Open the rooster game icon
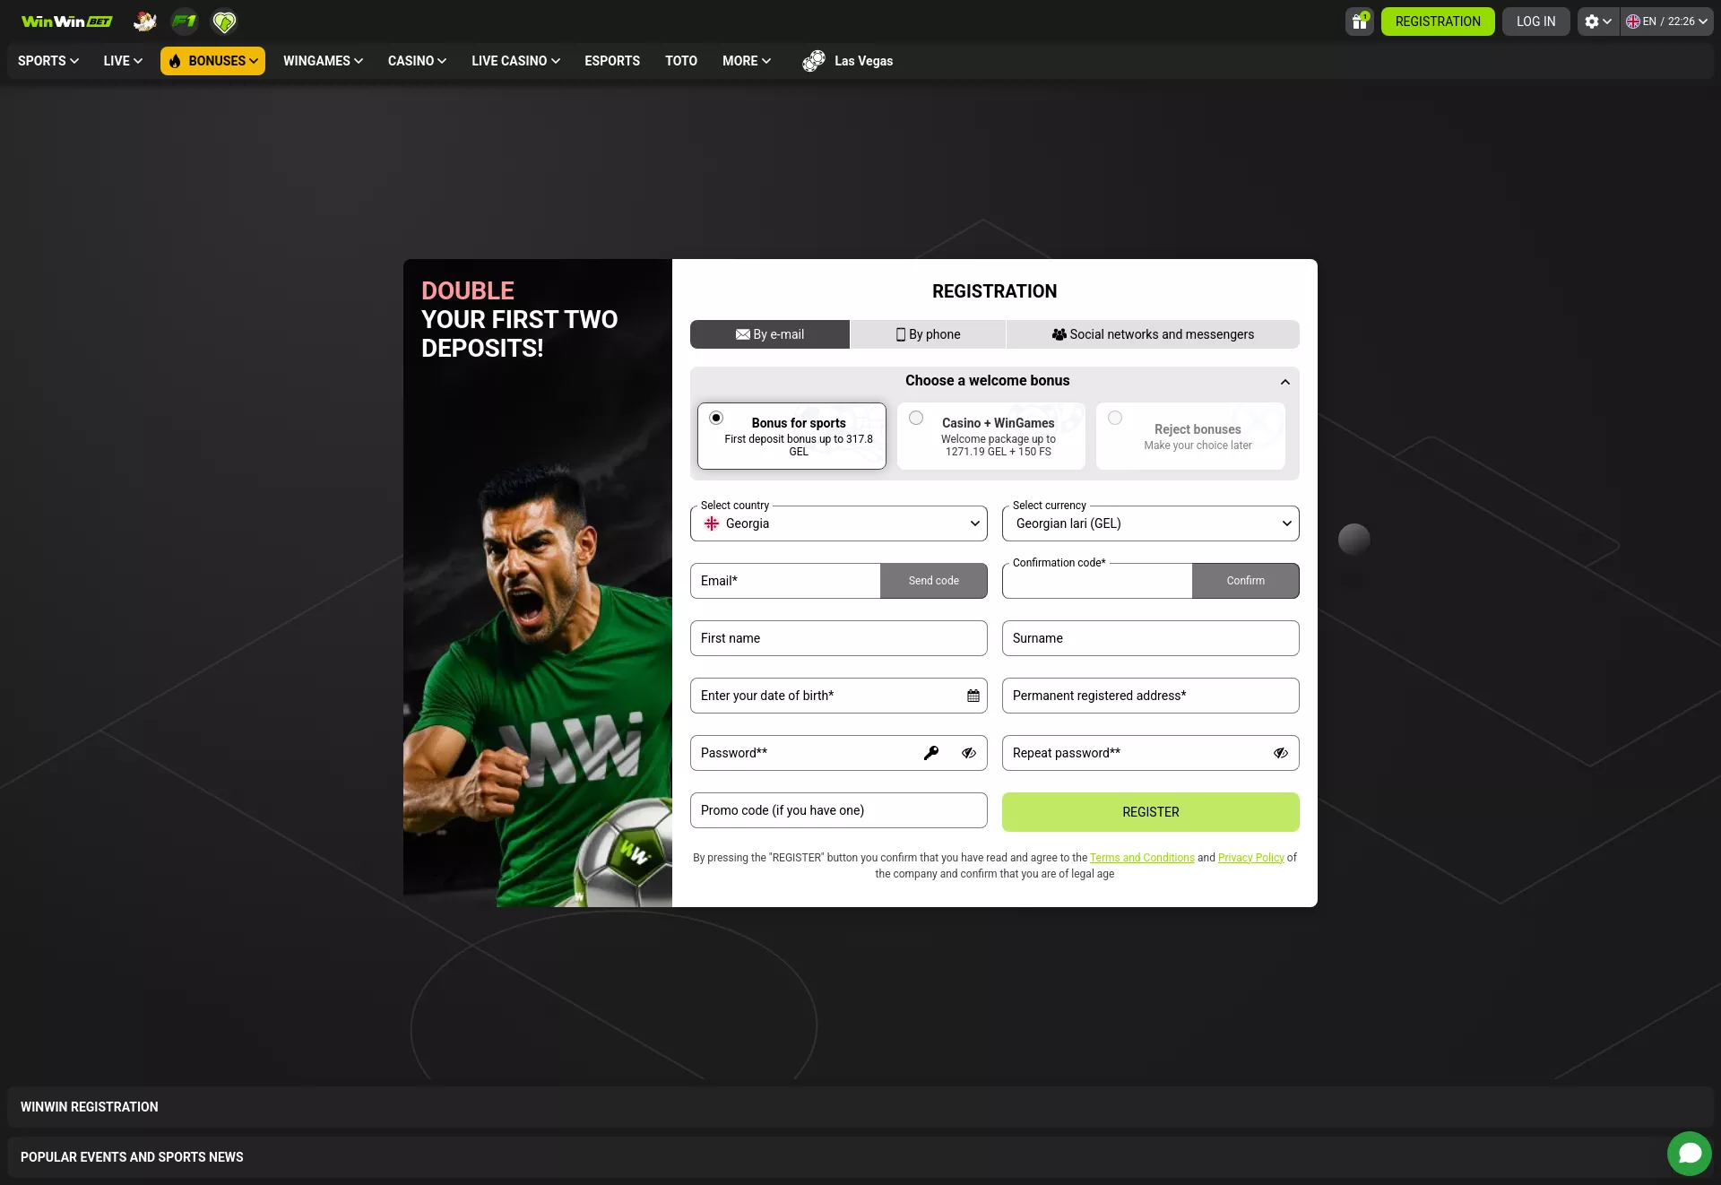 click(144, 22)
